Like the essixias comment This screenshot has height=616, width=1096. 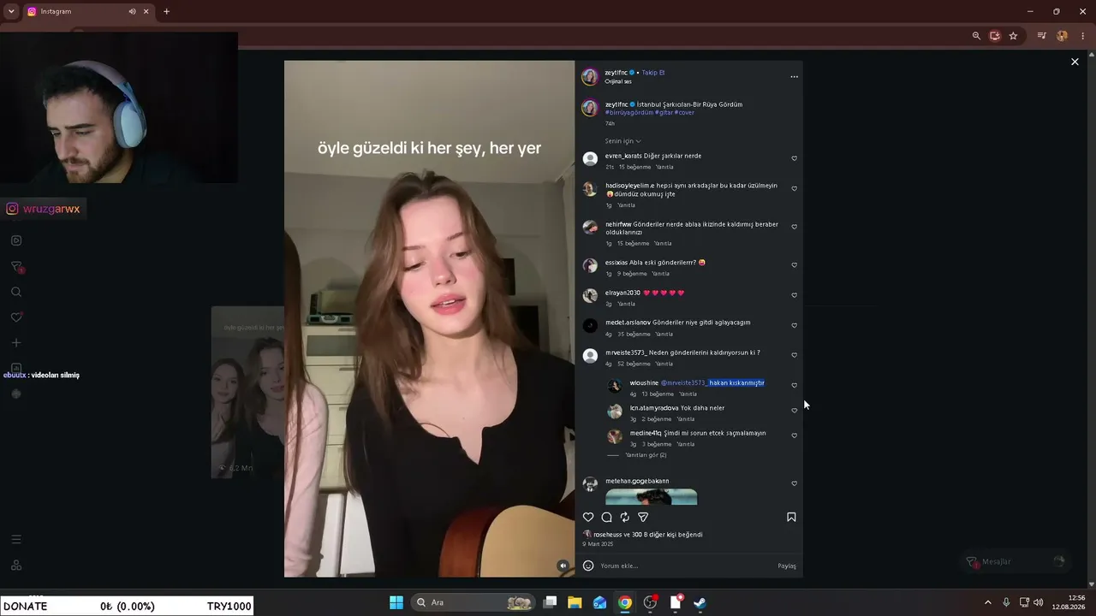pyautogui.click(x=794, y=265)
